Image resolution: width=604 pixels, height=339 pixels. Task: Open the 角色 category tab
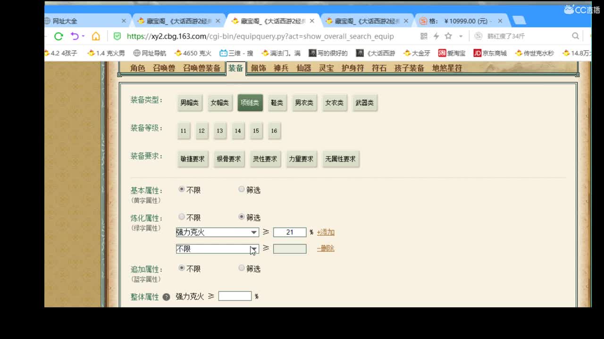[x=137, y=68]
